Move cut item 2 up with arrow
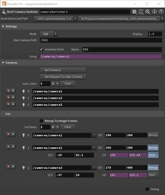The height and width of the screenshot is (195, 165). coord(23,168)
